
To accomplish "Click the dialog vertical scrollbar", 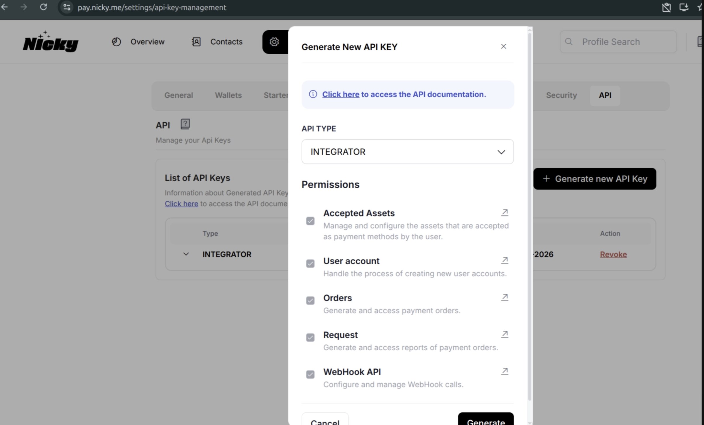I will pyautogui.click(x=529, y=217).
